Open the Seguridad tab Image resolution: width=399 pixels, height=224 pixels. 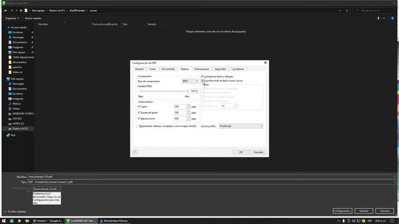[x=220, y=69]
